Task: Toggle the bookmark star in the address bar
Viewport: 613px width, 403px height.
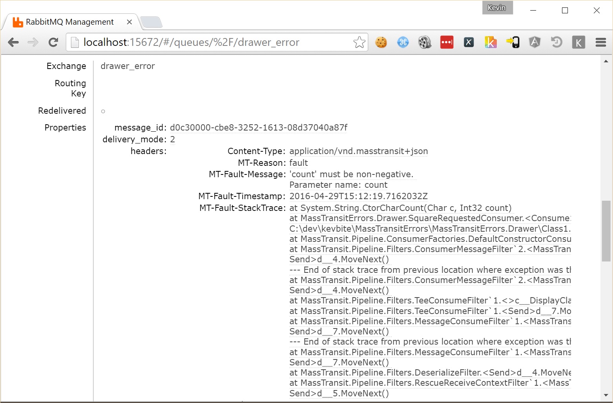Action: 359,42
